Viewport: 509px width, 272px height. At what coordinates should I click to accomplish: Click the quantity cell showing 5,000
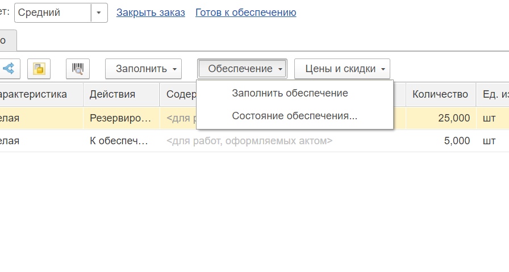click(x=440, y=141)
